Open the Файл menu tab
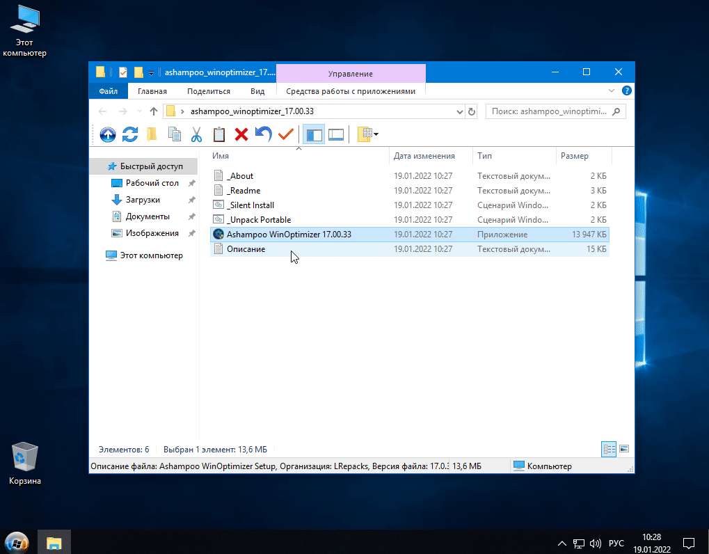The width and height of the screenshot is (709, 554). pos(108,91)
